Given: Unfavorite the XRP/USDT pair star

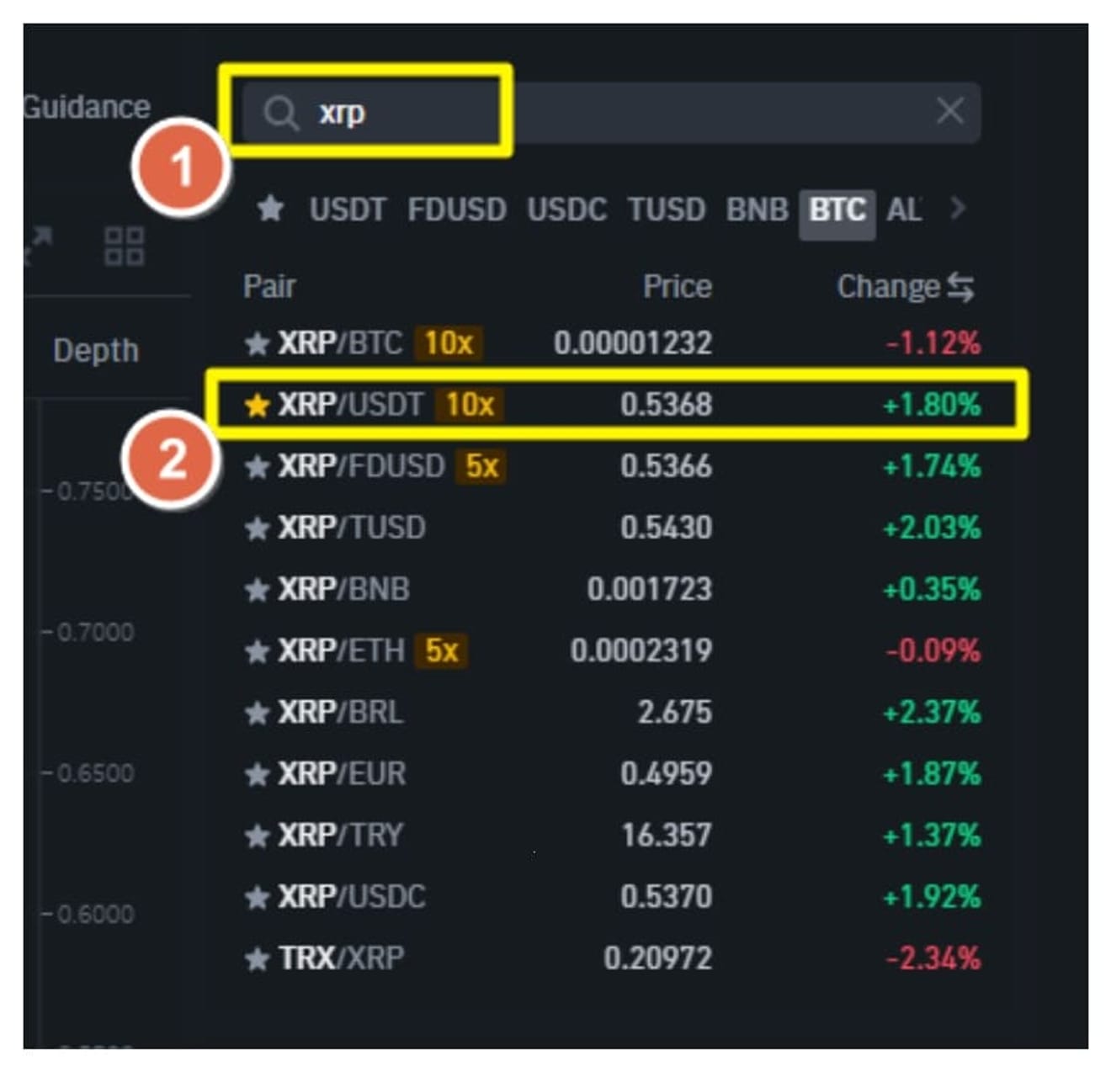Looking at the screenshot, I should (257, 406).
